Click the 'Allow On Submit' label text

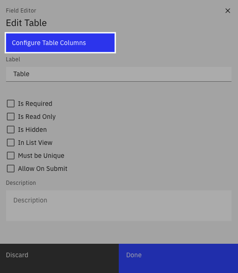[43, 169]
